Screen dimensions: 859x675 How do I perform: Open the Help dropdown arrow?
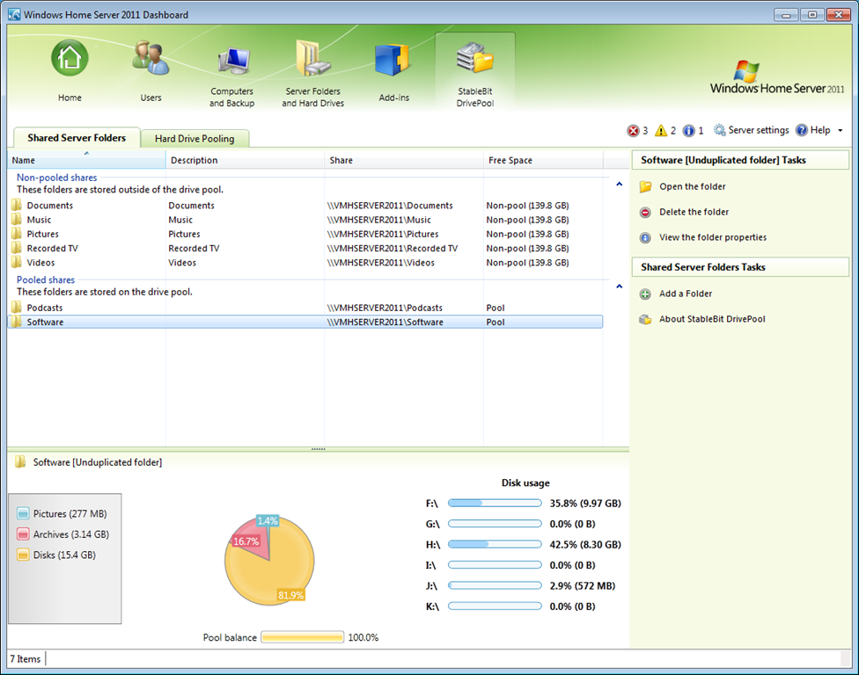click(841, 130)
